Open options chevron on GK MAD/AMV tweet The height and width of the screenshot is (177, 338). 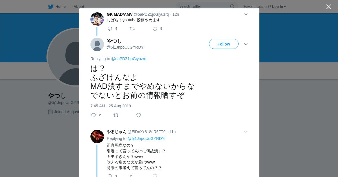(x=246, y=14)
